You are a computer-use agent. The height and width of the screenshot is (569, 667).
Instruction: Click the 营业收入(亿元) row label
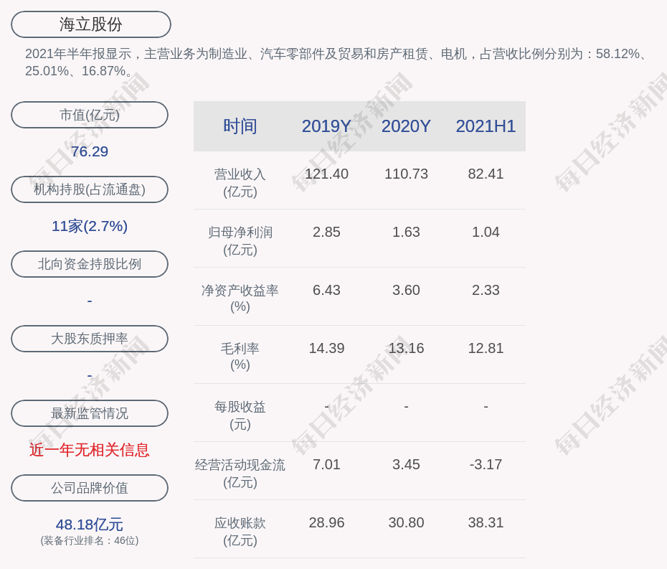pyautogui.click(x=240, y=182)
